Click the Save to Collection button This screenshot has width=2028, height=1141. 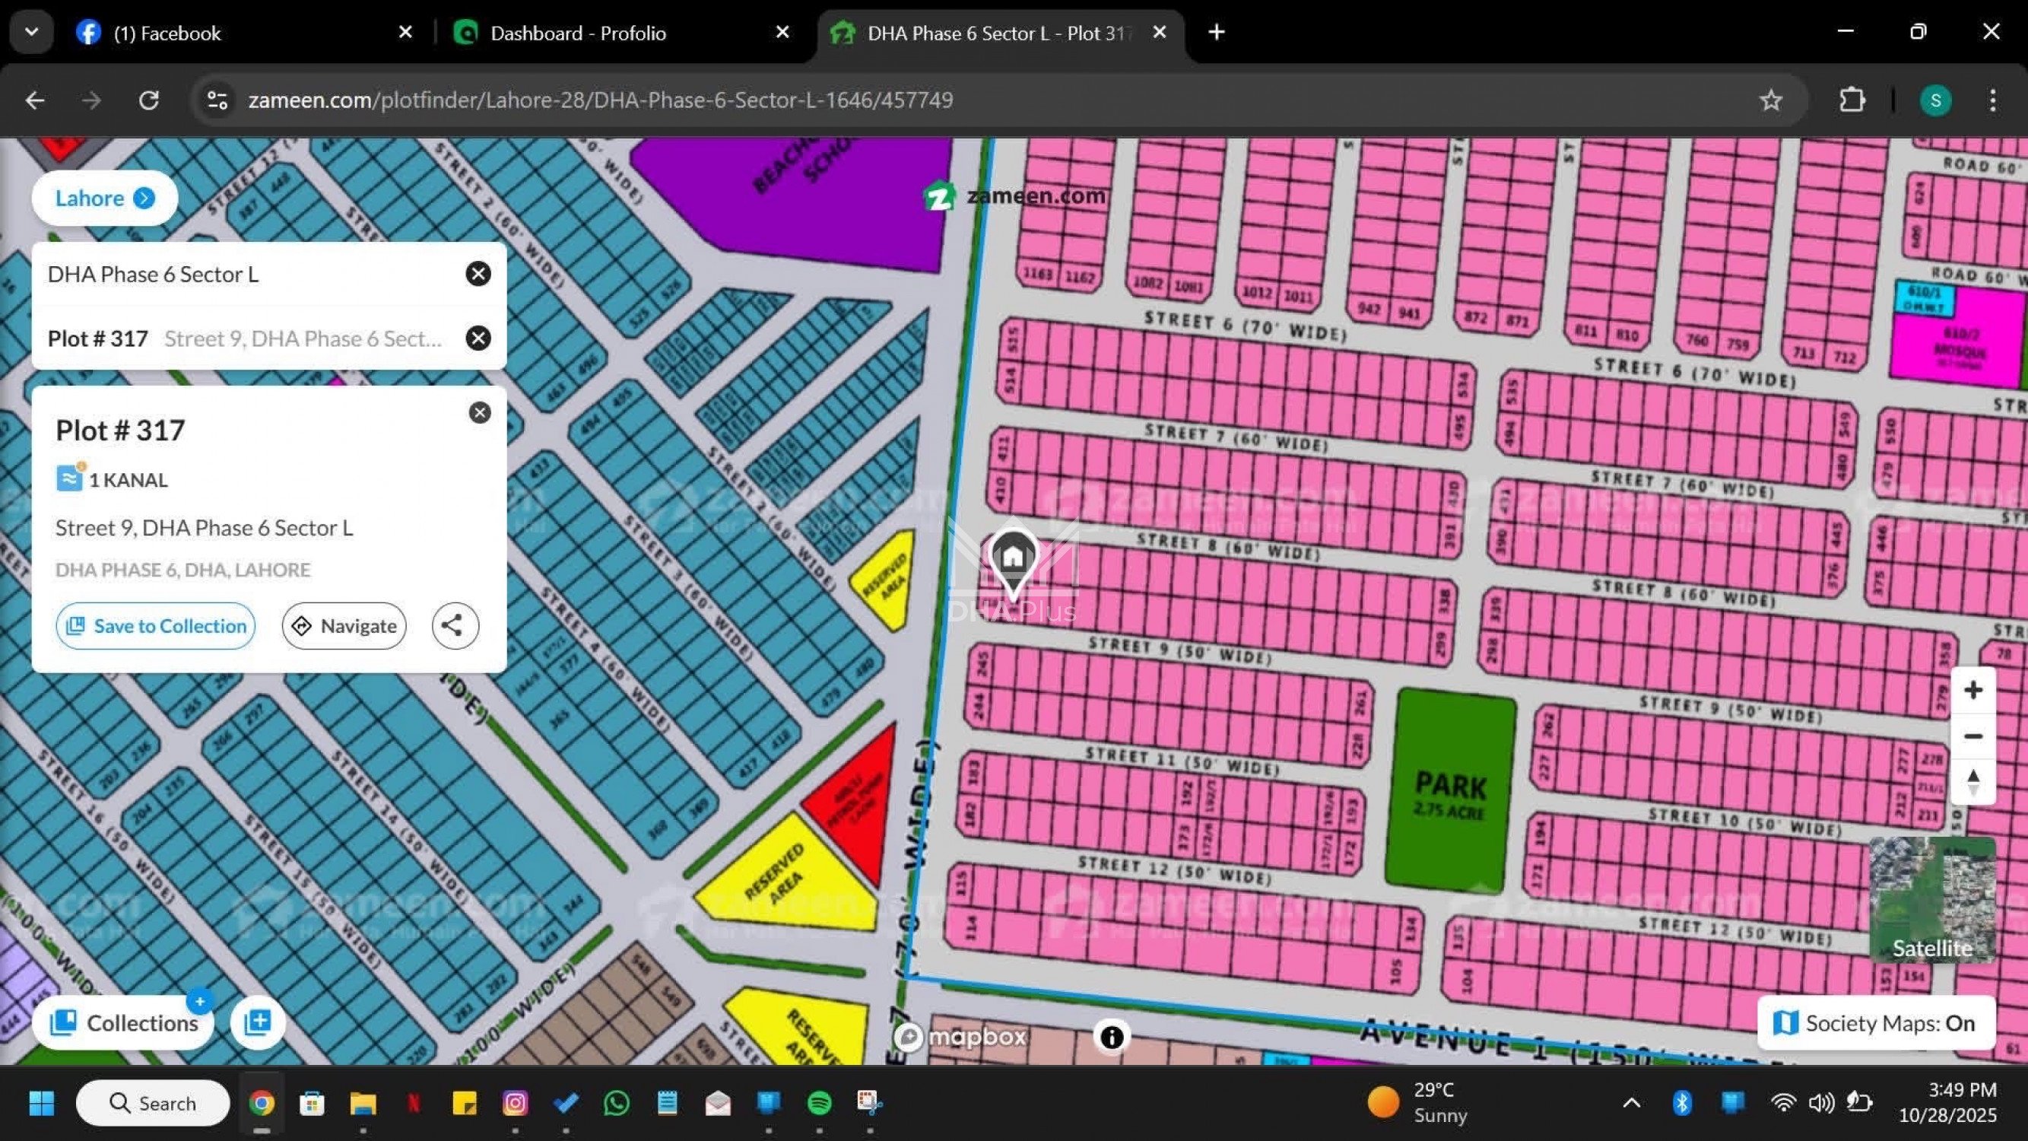156,626
